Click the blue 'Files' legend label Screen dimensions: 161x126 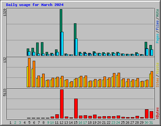tap(157, 25)
